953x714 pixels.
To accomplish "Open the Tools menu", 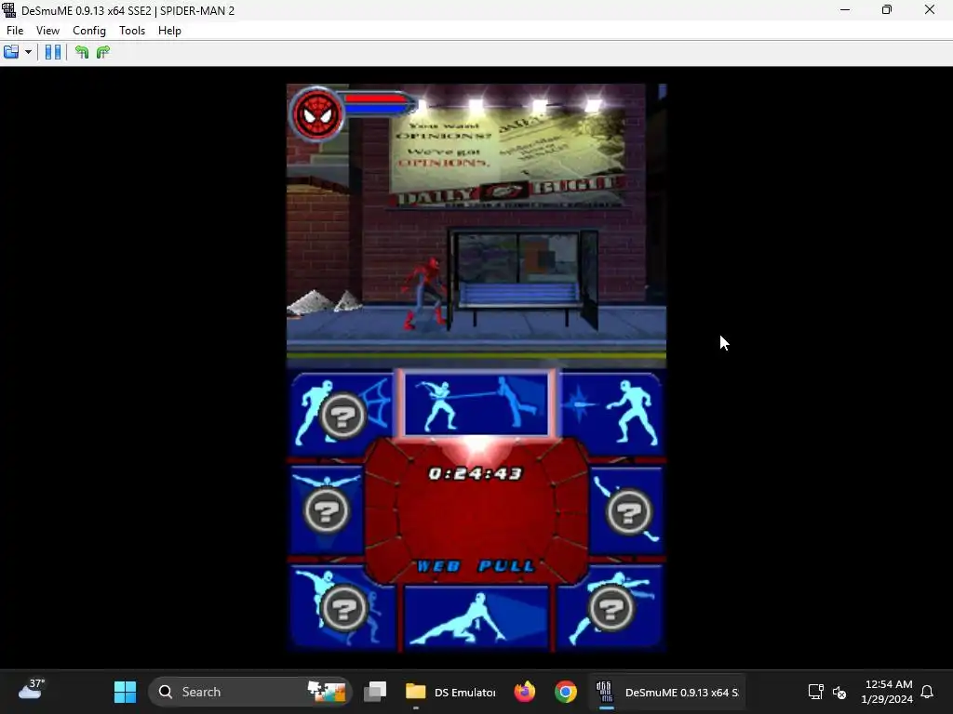I will coord(132,31).
